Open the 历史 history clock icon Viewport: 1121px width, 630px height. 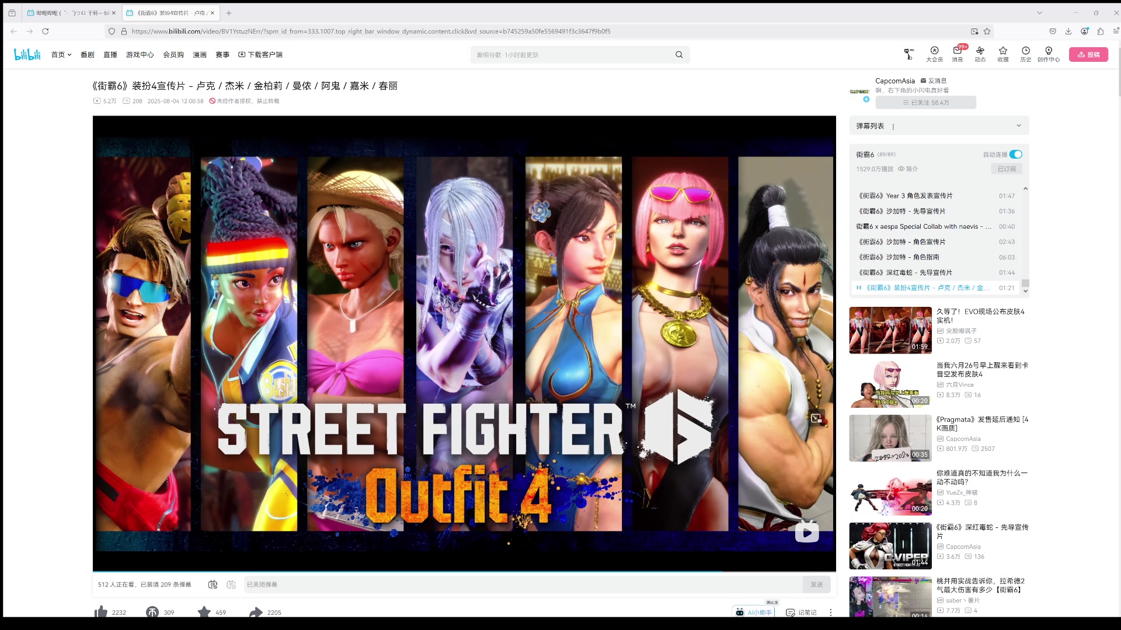[x=1025, y=54]
